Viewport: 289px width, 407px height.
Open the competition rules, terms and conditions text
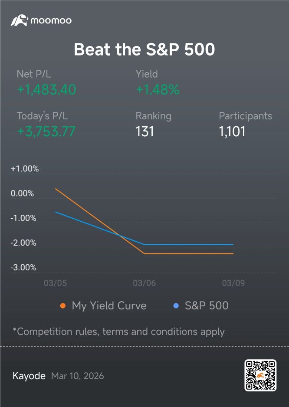pyautogui.click(x=118, y=332)
